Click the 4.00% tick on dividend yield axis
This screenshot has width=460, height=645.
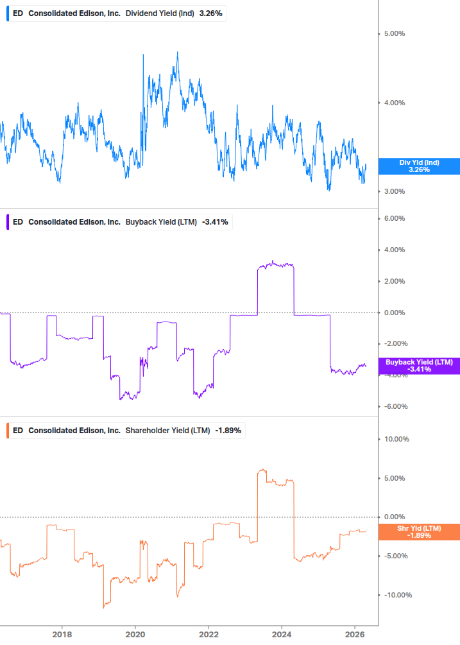click(x=395, y=103)
